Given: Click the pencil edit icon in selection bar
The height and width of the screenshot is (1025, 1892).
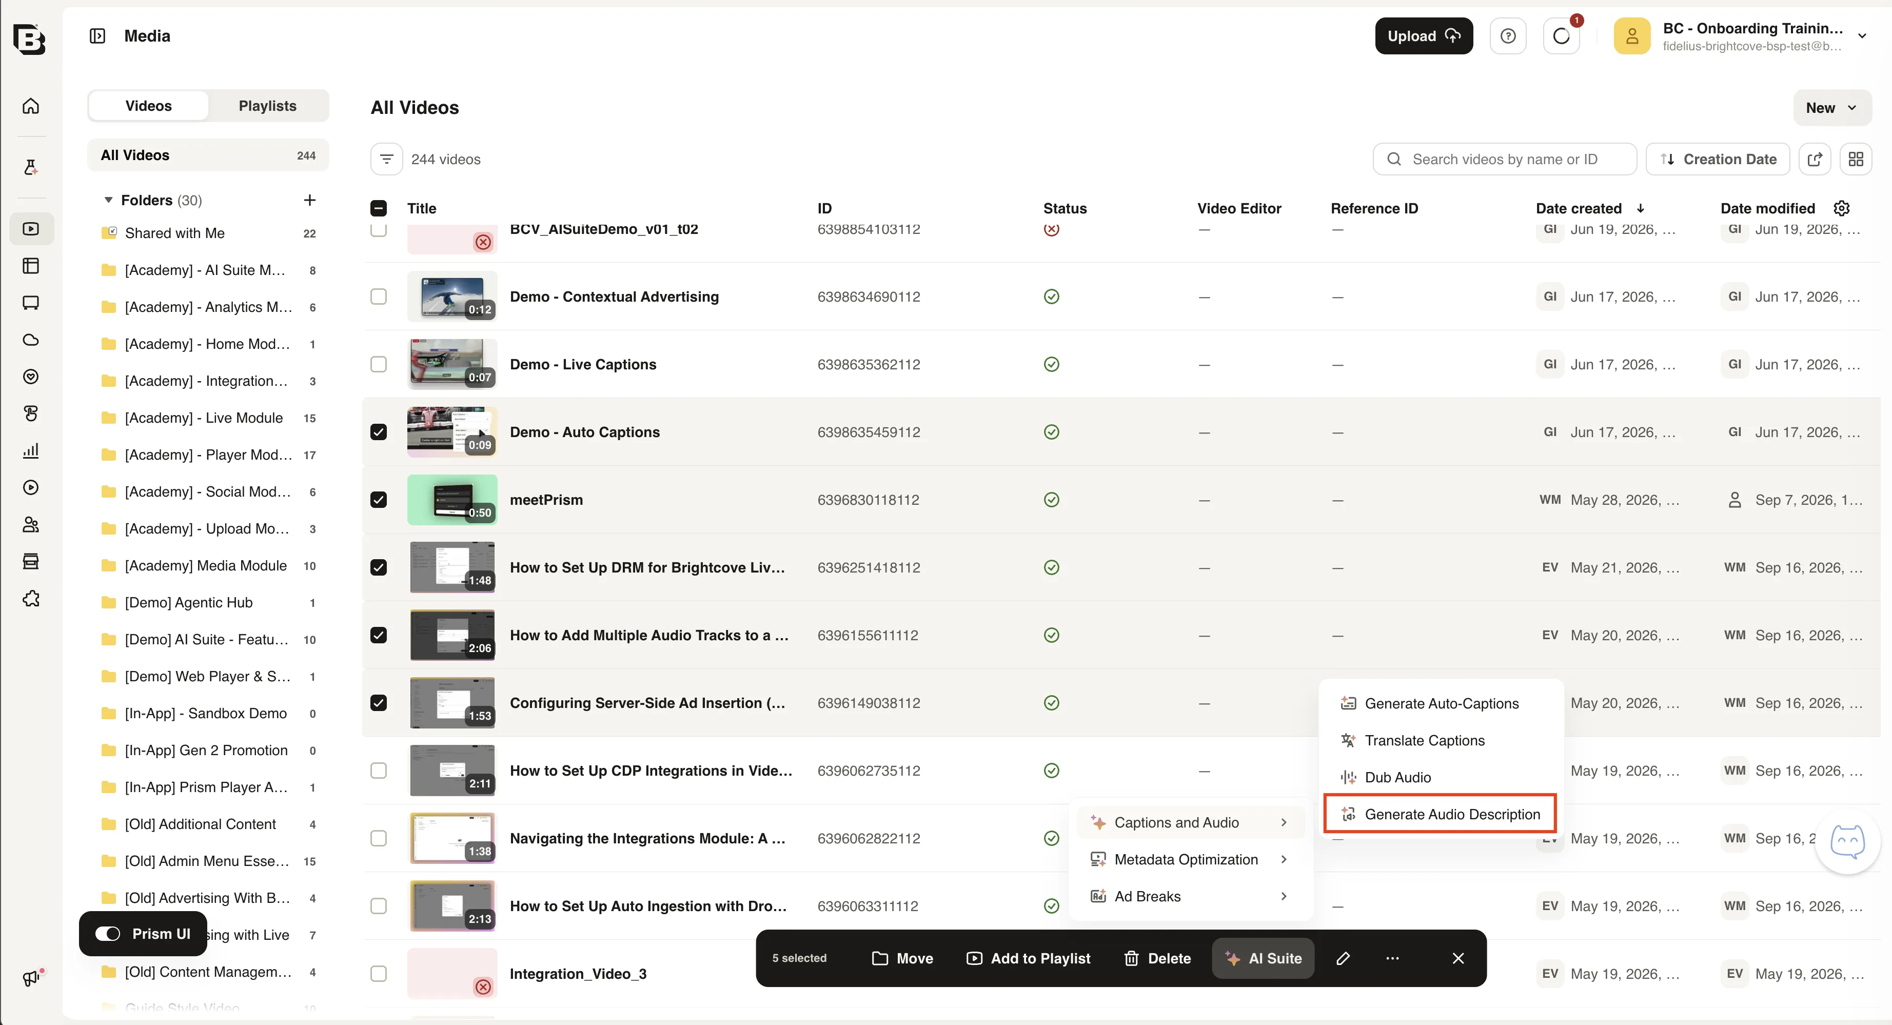Looking at the screenshot, I should [1344, 958].
